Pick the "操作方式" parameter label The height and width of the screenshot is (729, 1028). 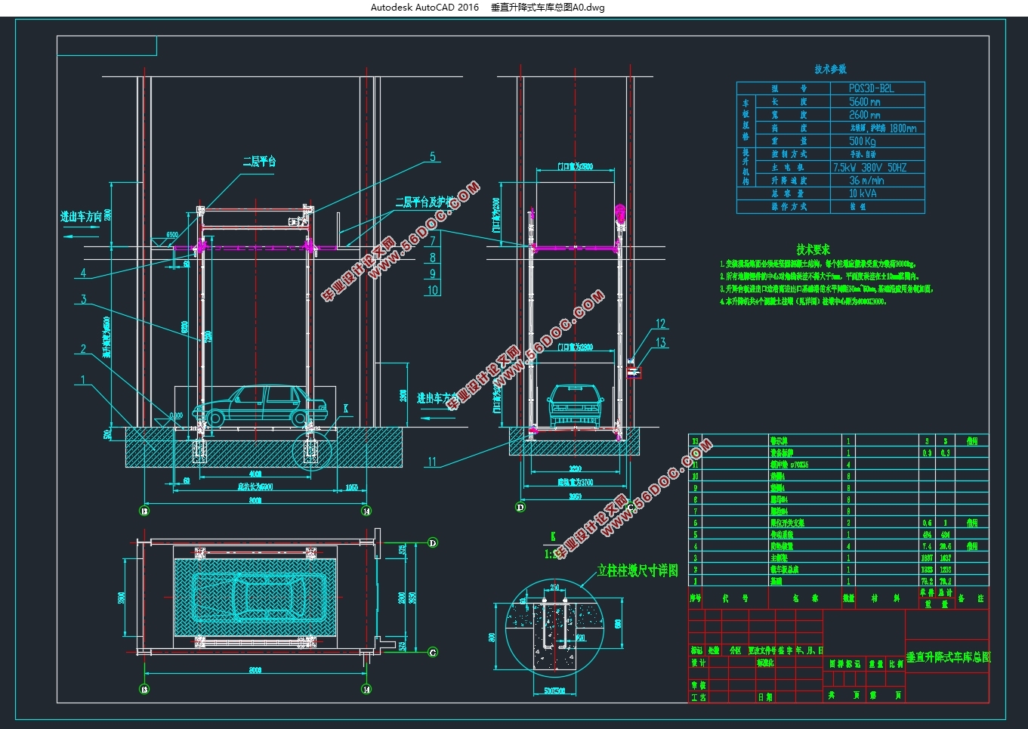coord(789,206)
